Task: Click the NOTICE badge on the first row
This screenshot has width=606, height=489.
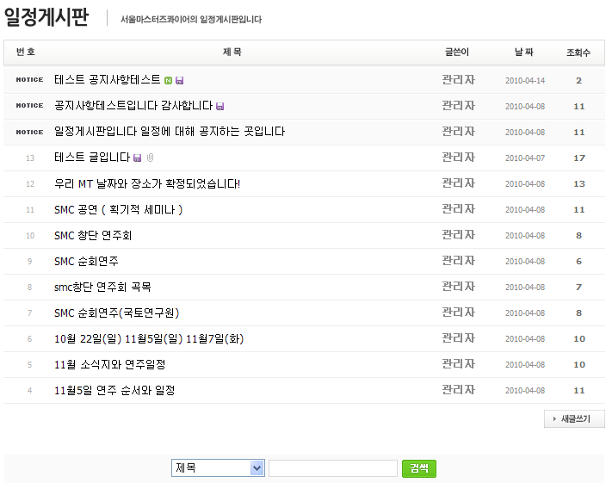Action: (29, 80)
